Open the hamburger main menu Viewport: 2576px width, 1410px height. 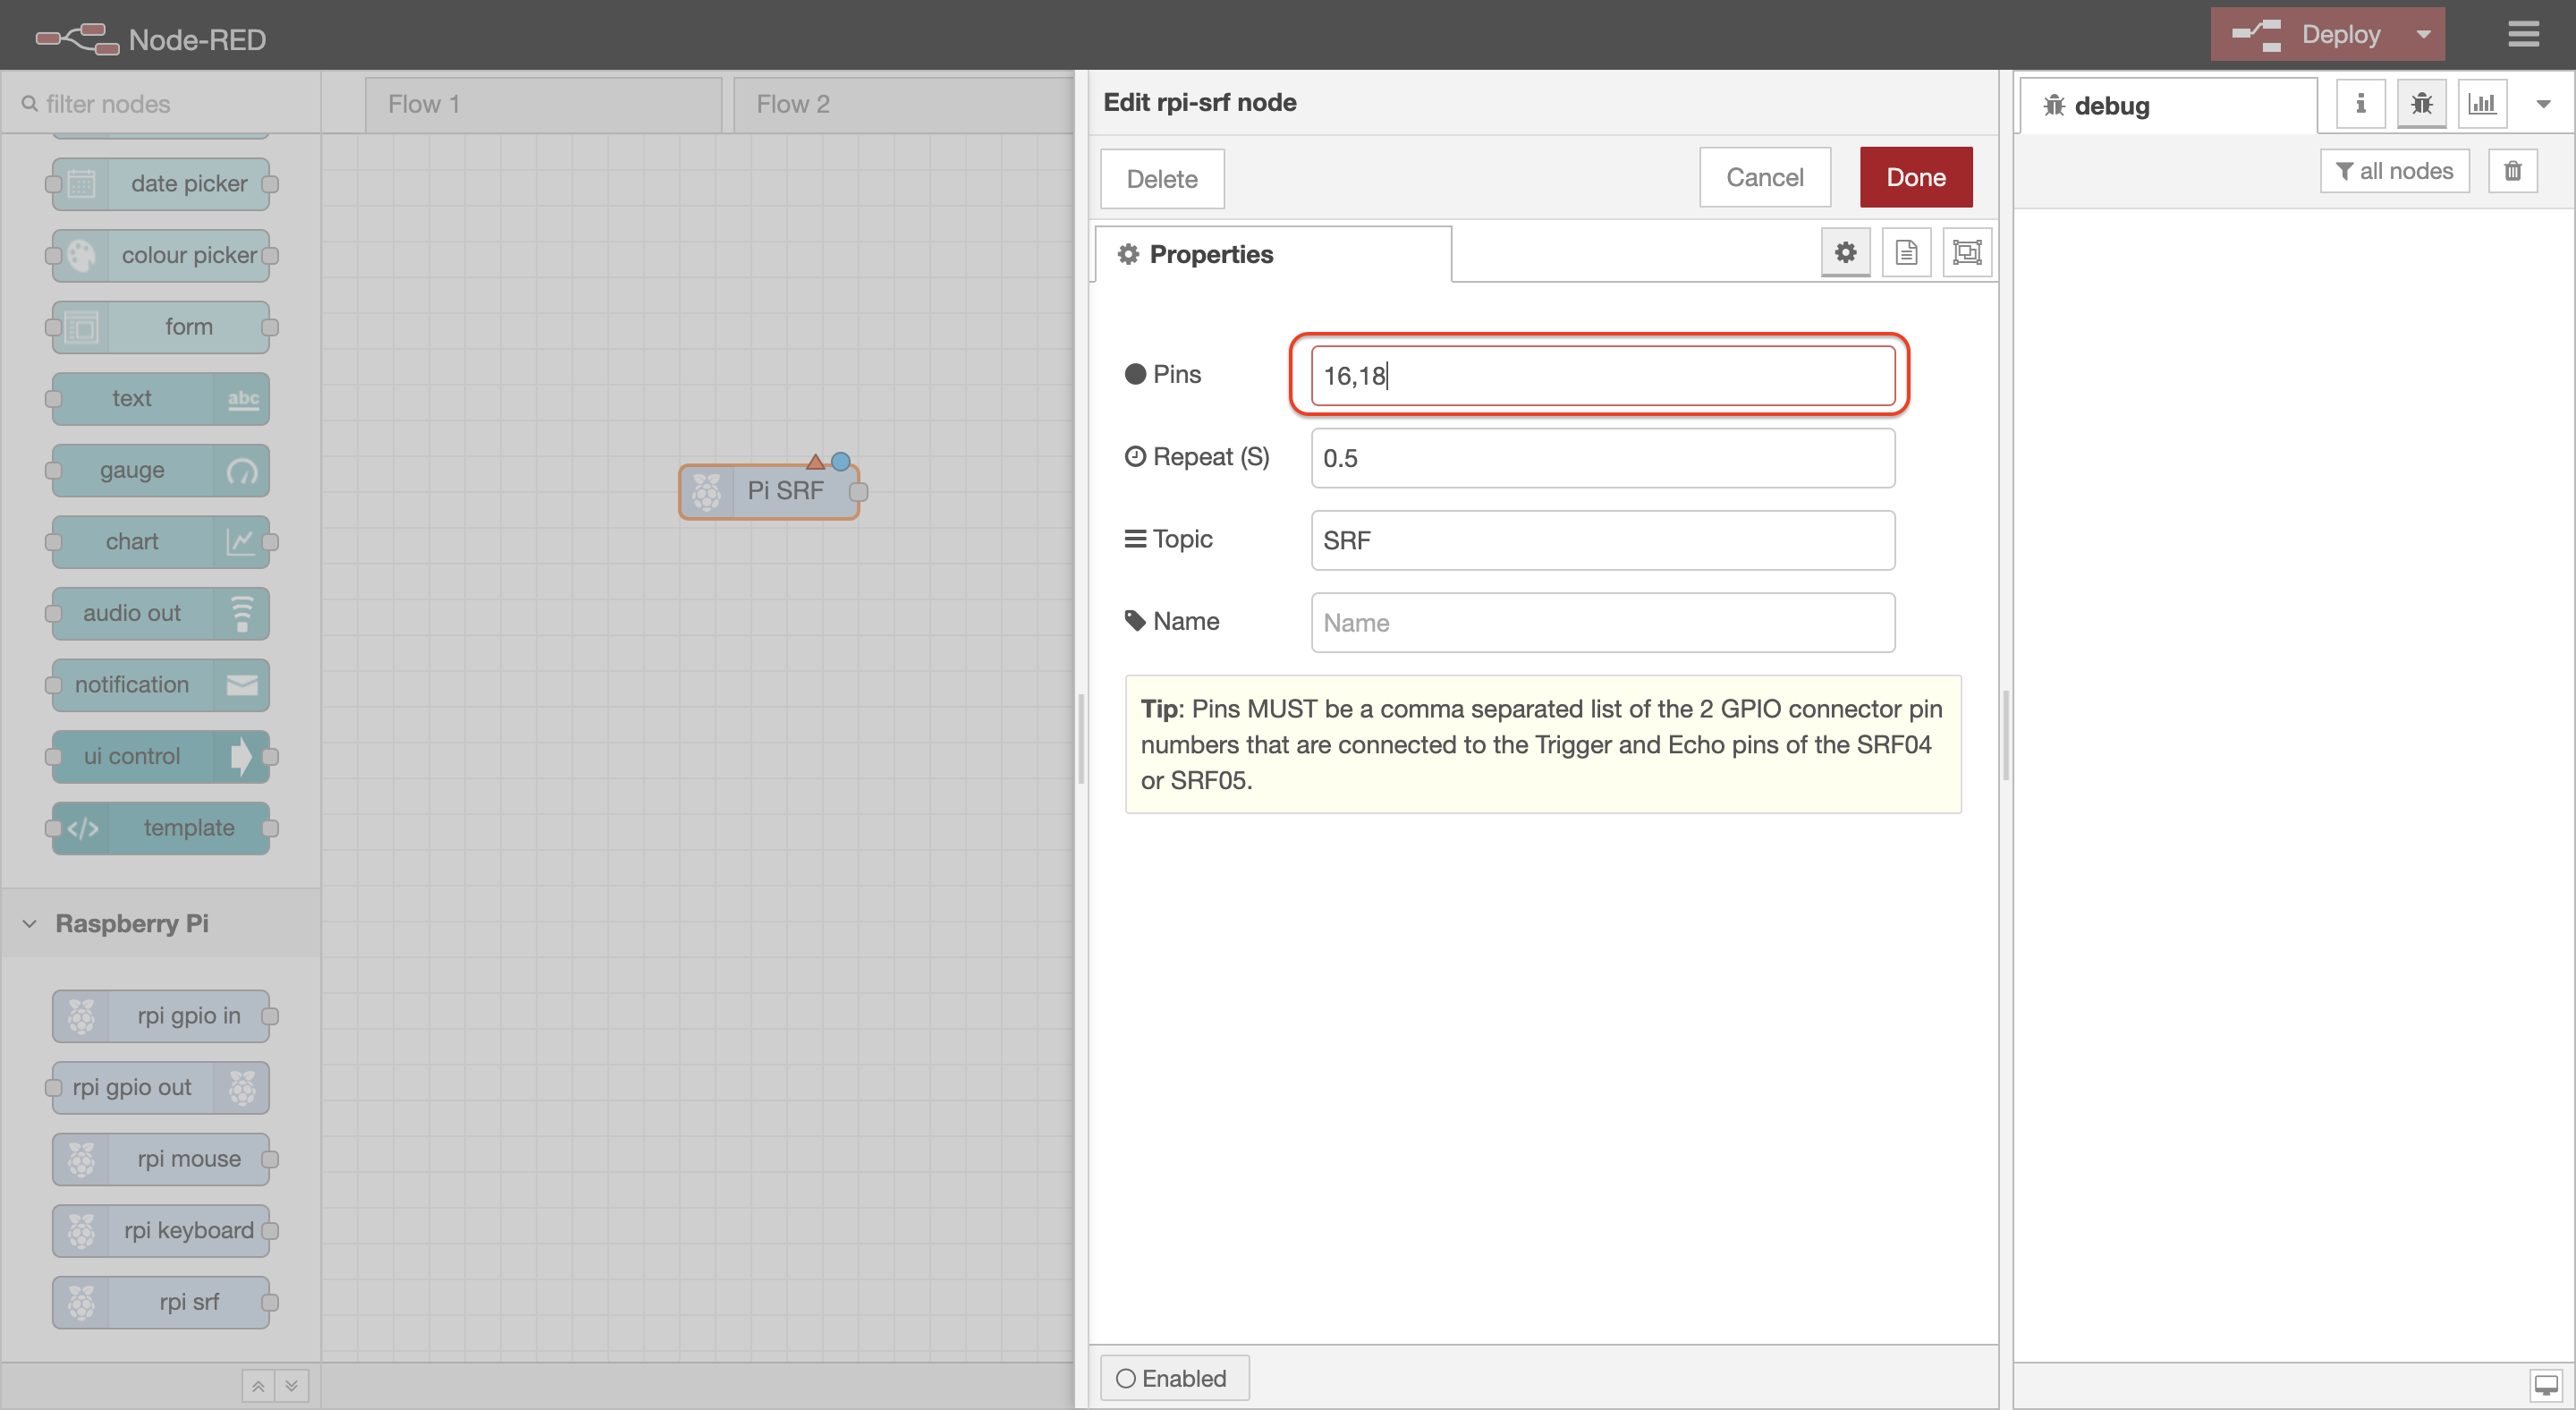tap(2523, 35)
